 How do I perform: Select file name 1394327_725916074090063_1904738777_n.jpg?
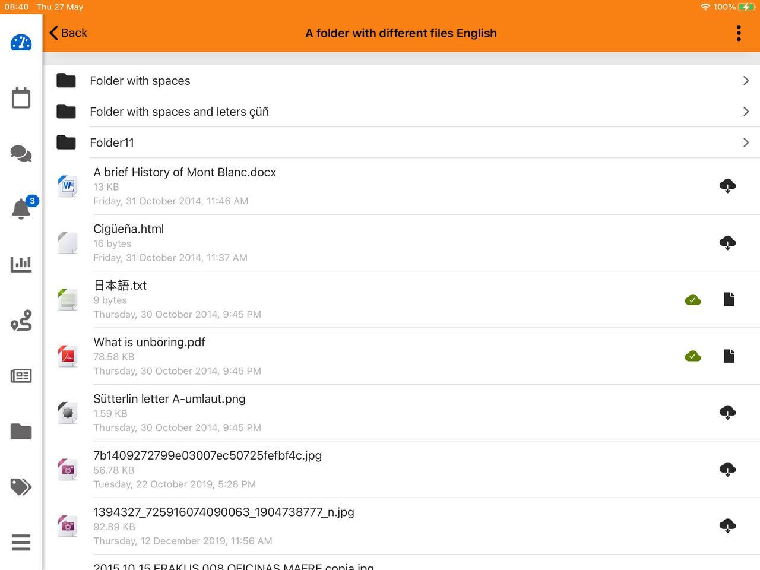pyautogui.click(x=224, y=512)
